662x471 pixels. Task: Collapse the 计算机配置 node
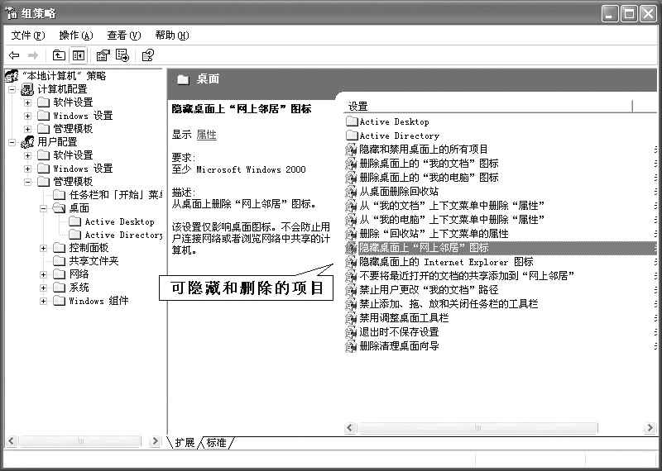[x=12, y=89]
